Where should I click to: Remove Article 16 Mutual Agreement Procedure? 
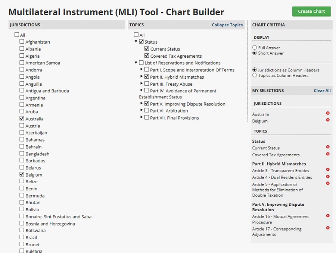[328, 216]
